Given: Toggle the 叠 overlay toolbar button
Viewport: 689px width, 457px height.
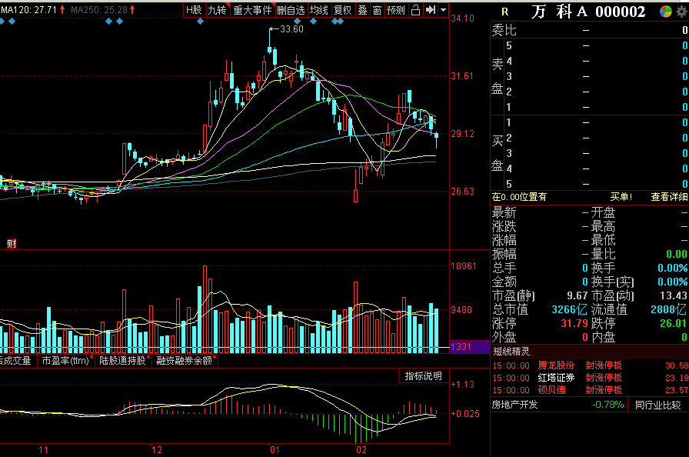Looking at the screenshot, I should 362,10.
